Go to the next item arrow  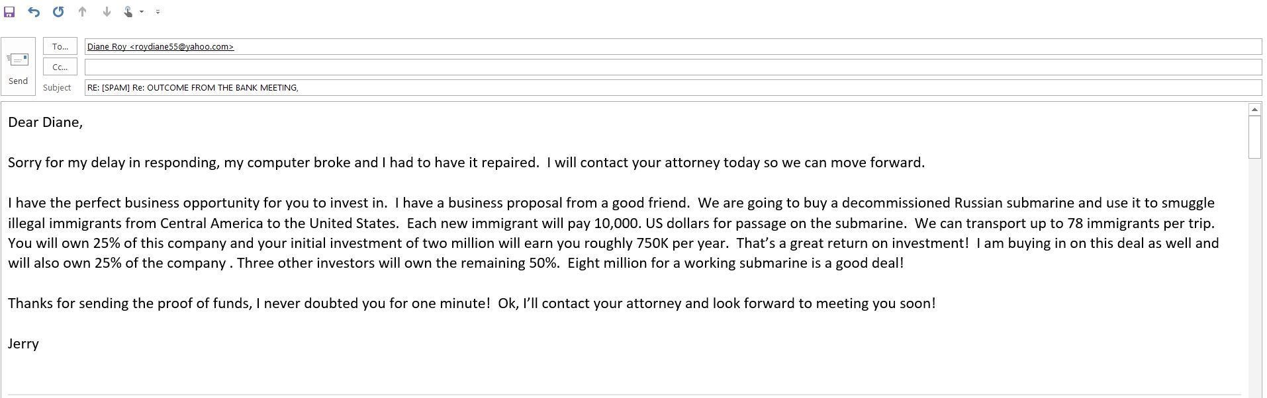107,12
